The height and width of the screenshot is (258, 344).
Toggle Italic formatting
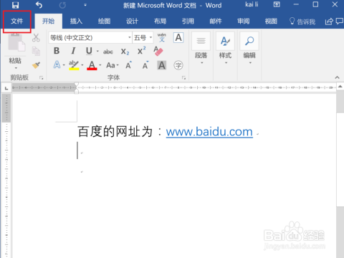point(73,51)
